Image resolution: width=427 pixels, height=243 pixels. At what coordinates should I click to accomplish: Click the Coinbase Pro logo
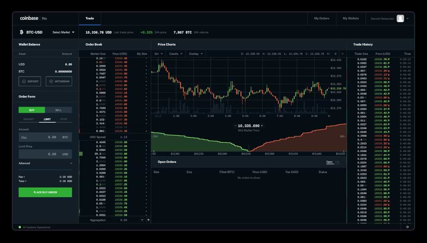33,18
